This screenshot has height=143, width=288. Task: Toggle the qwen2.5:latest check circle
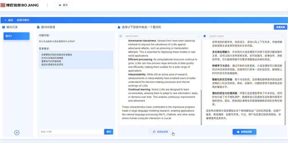[204, 36]
